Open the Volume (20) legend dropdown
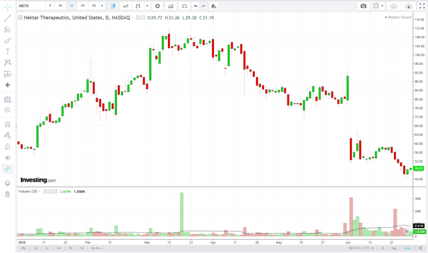Image resolution: width=428 pixels, height=253 pixels. (x=39, y=191)
